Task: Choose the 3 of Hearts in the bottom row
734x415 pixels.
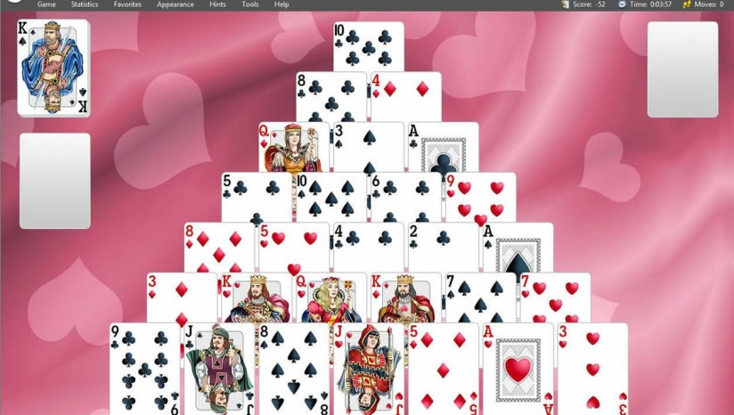Action: click(592, 369)
